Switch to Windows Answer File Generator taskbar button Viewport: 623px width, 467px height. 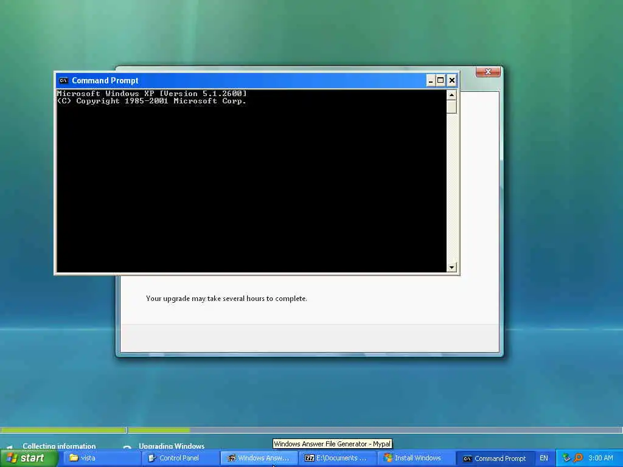click(x=259, y=458)
